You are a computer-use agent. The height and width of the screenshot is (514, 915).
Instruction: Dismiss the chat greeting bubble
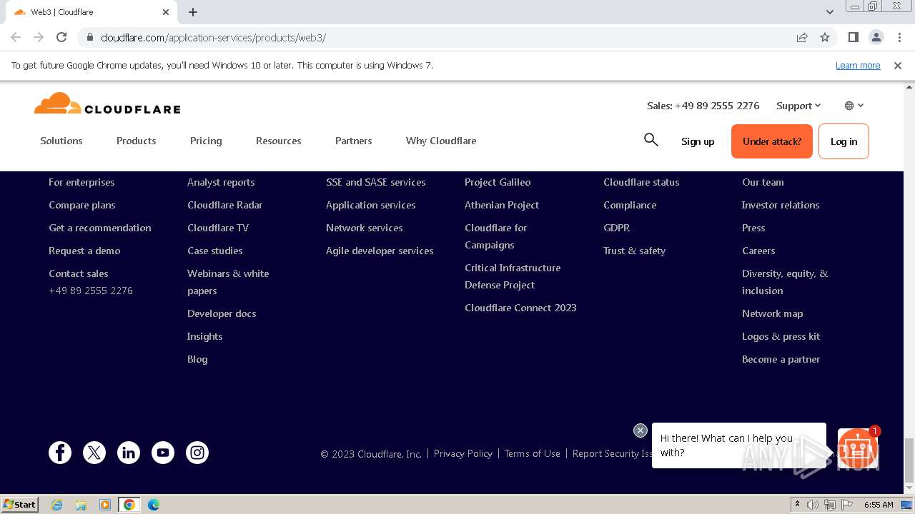tap(640, 430)
